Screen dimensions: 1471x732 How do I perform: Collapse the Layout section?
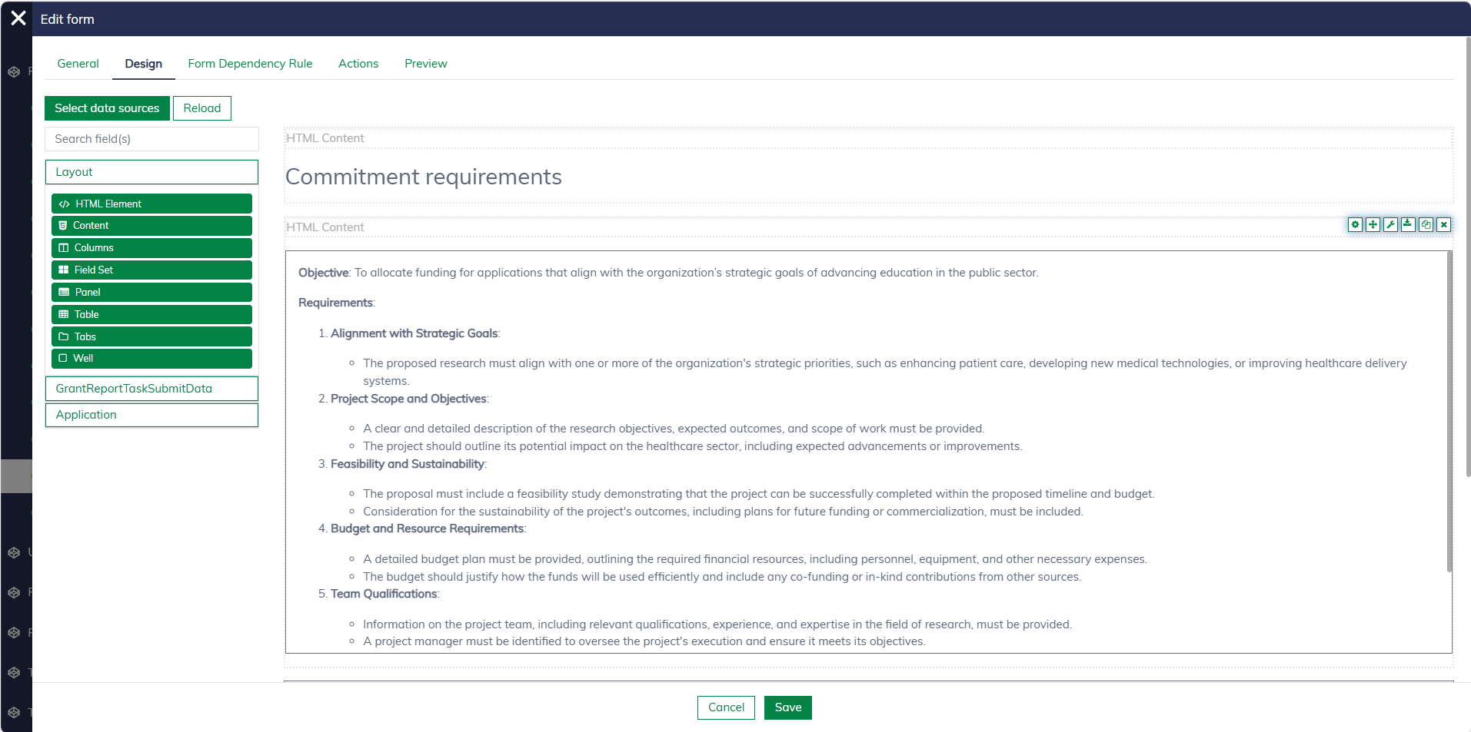(151, 172)
